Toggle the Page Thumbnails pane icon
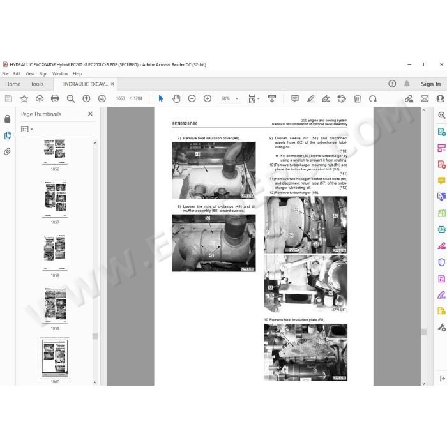 point(8,135)
